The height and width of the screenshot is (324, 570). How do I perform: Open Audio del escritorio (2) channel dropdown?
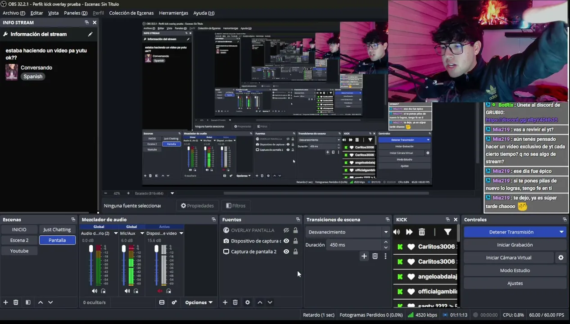click(x=116, y=234)
